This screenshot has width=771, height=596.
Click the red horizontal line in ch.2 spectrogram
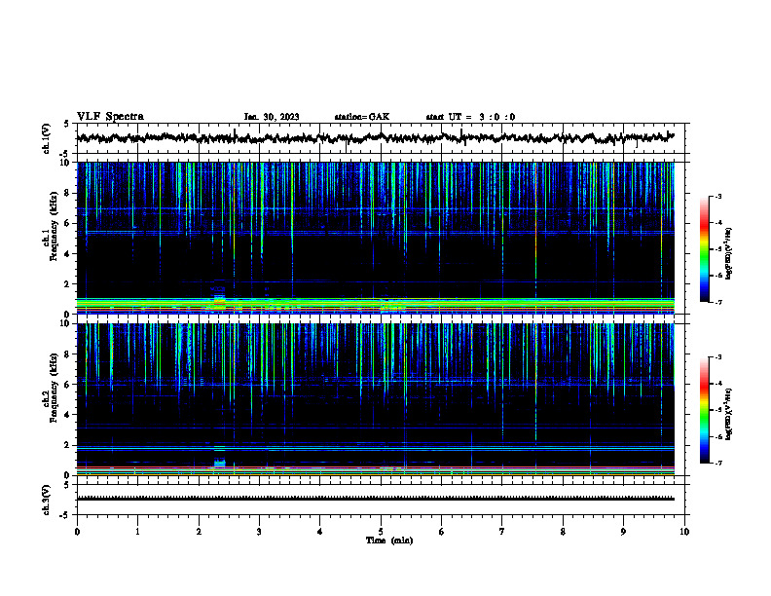point(375,467)
